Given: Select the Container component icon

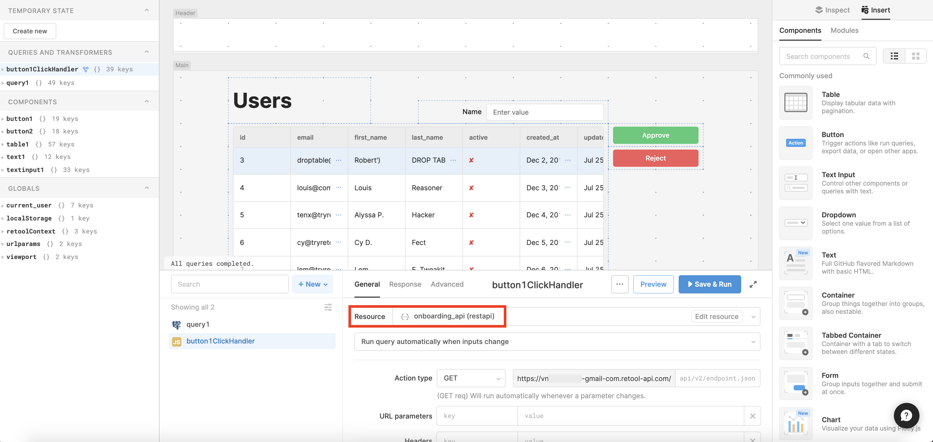Looking at the screenshot, I should (796, 303).
